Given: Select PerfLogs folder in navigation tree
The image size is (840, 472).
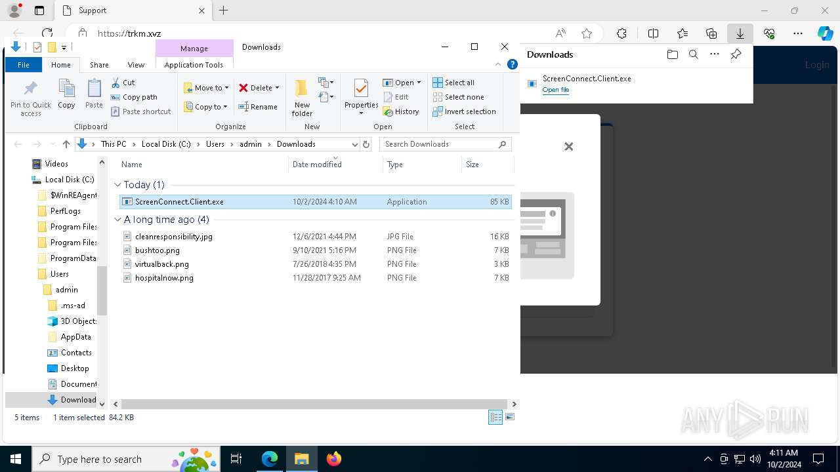Looking at the screenshot, I should (64, 211).
